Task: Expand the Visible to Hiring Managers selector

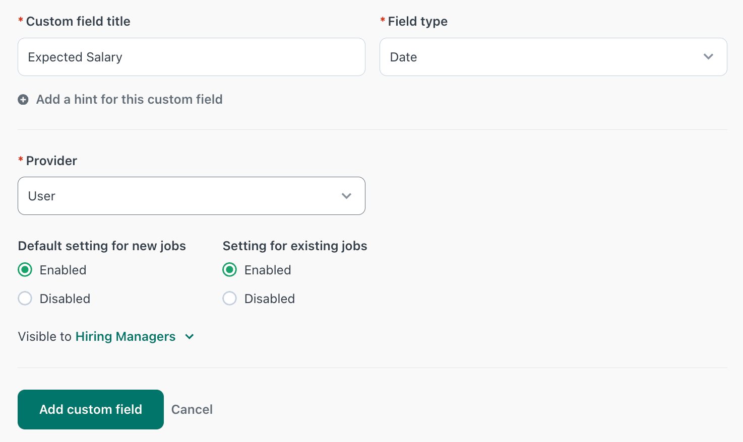Action: click(x=126, y=337)
